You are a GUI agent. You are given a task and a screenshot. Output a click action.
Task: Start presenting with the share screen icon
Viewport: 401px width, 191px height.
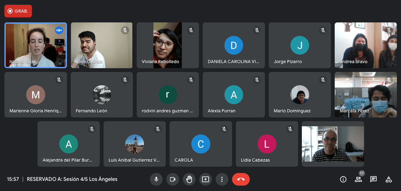point(206,179)
